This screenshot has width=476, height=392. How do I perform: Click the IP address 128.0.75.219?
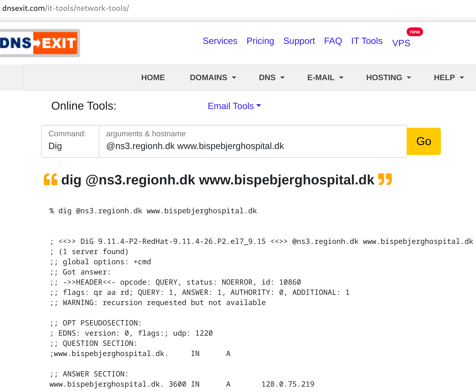288,384
